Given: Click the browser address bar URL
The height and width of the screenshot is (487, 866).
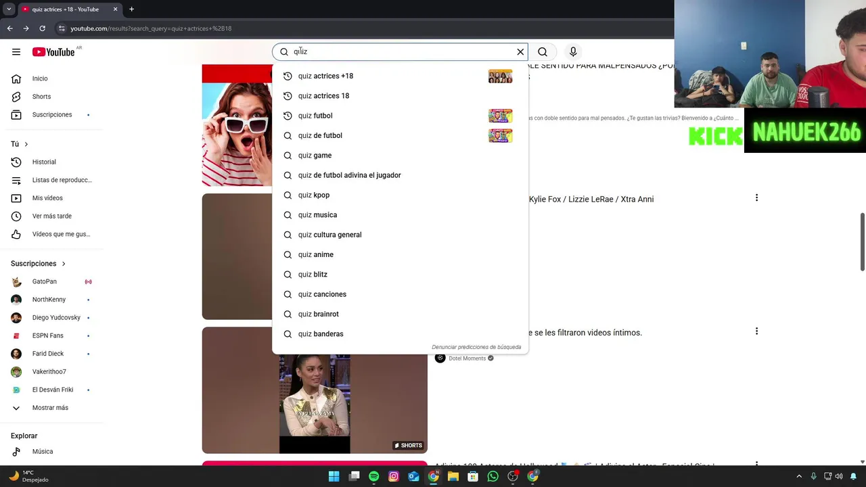Looking at the screenshot, I should pyautogui.click(x=151, y=28).
